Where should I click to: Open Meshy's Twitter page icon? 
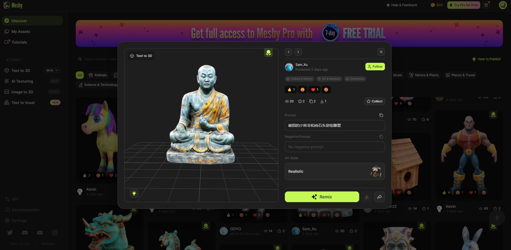pos(10,233)
